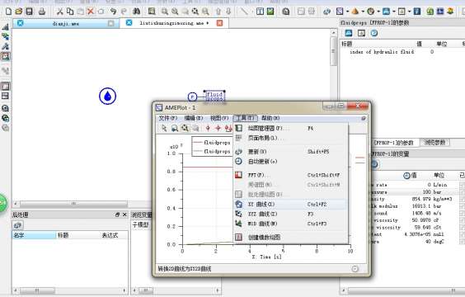Select the blue water-drop fluid icon on sketch
This screenshot has width=465, height=297.
coord(107,97)
